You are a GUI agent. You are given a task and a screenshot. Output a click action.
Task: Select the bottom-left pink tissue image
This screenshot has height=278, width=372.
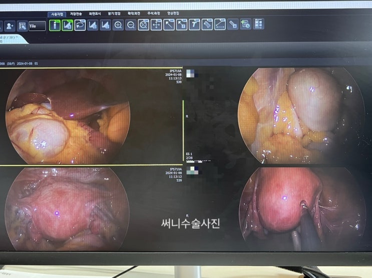[68, 209]
